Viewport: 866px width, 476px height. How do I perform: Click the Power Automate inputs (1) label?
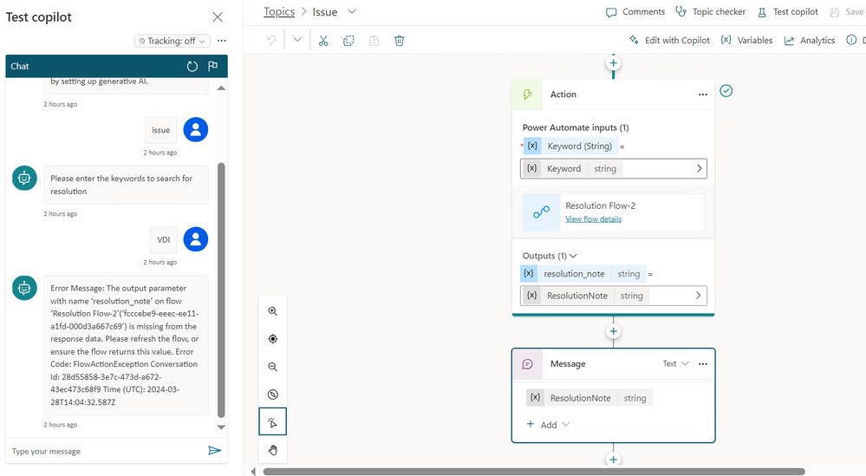click(576, 127)
